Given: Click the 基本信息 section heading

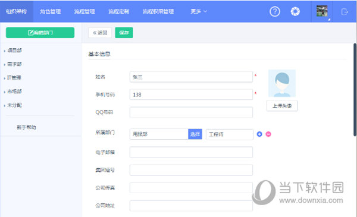Looking at the screenshot, I should pos(99,54).
